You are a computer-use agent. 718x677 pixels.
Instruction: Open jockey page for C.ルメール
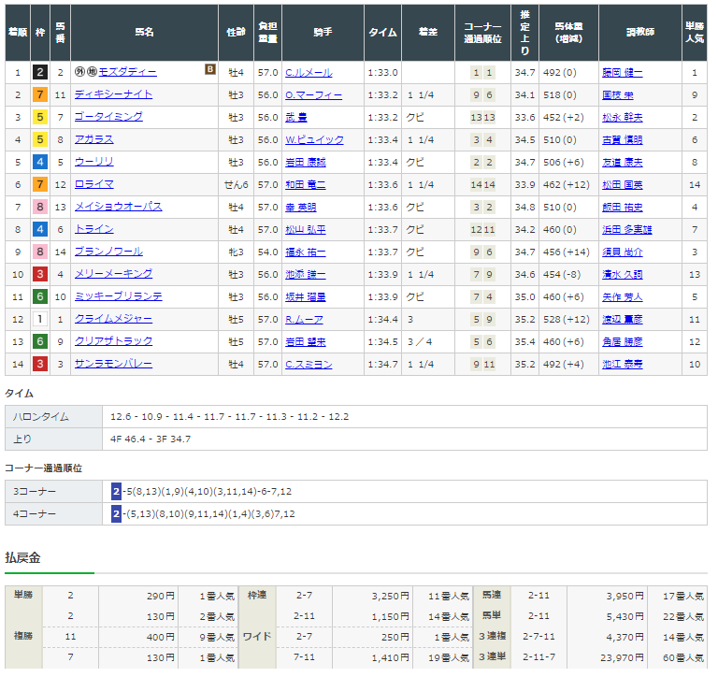click(x=309, y=73)
